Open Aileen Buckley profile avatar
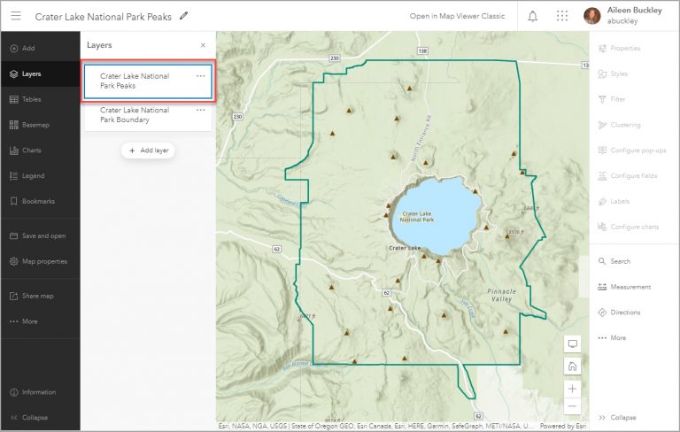This screenshot has height=432, width=680. pos(592,16)
